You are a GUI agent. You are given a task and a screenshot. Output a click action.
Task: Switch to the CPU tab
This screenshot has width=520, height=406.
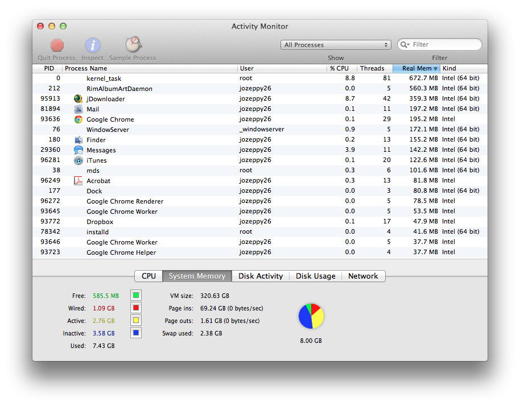click(x=148, y=276)
